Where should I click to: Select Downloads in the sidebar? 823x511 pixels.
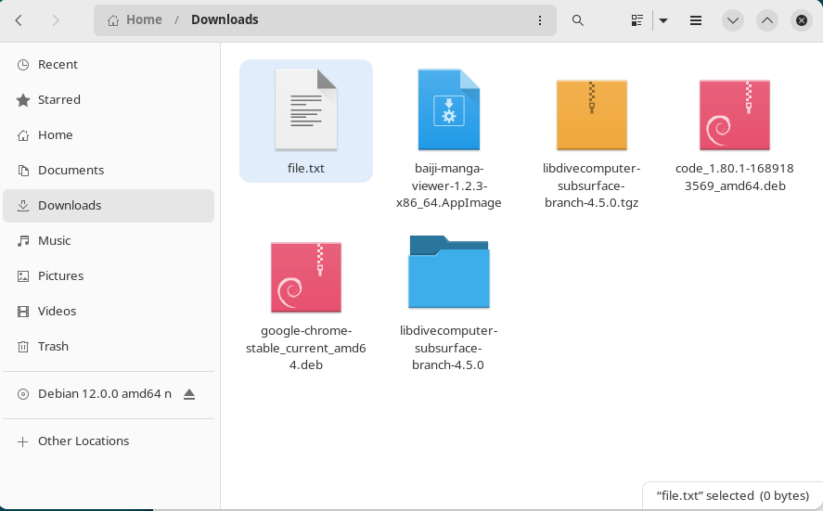[109, 206]
